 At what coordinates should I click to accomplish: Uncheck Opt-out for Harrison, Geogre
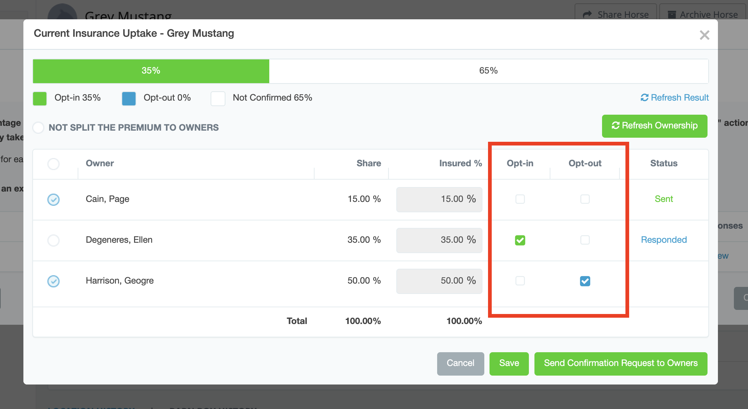(x=585, y=281)
